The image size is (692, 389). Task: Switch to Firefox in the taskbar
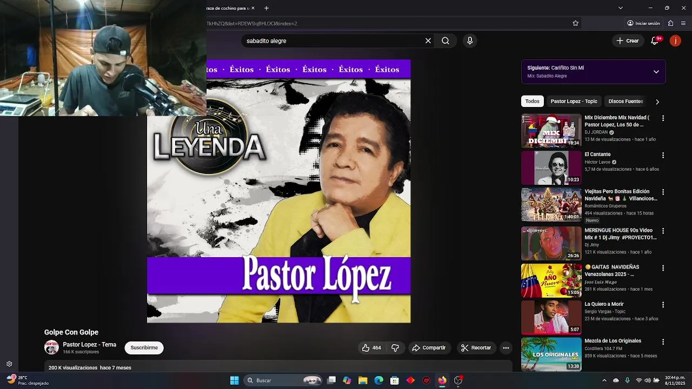442,380
